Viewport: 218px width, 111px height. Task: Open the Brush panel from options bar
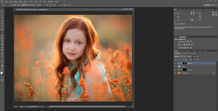pos(14,5)
